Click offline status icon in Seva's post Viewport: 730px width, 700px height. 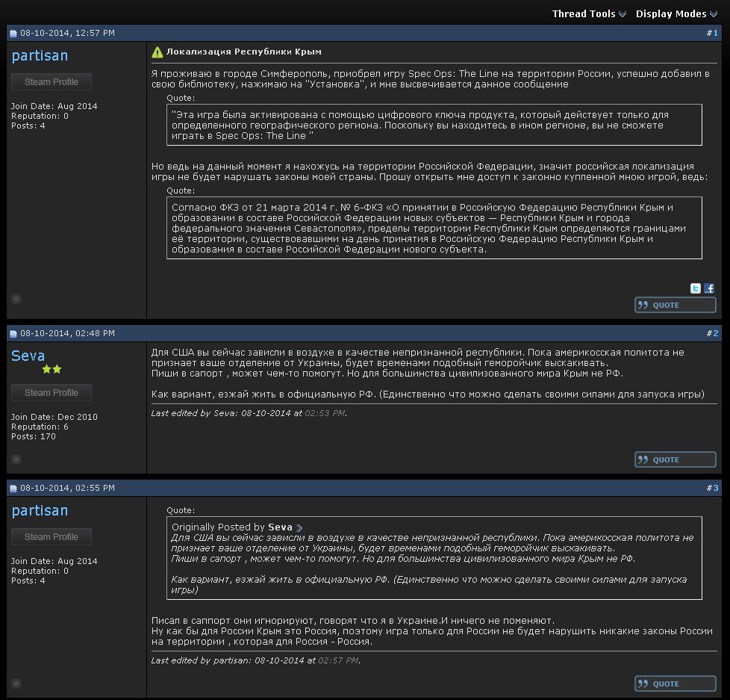point(16,459)
